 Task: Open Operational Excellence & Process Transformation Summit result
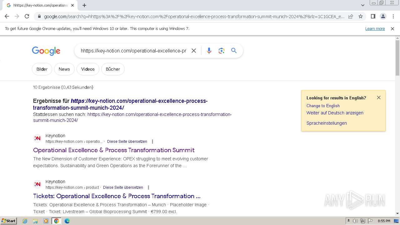click(x=114, y=150)
